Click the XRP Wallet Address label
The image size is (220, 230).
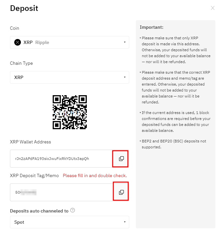(30, 142)
